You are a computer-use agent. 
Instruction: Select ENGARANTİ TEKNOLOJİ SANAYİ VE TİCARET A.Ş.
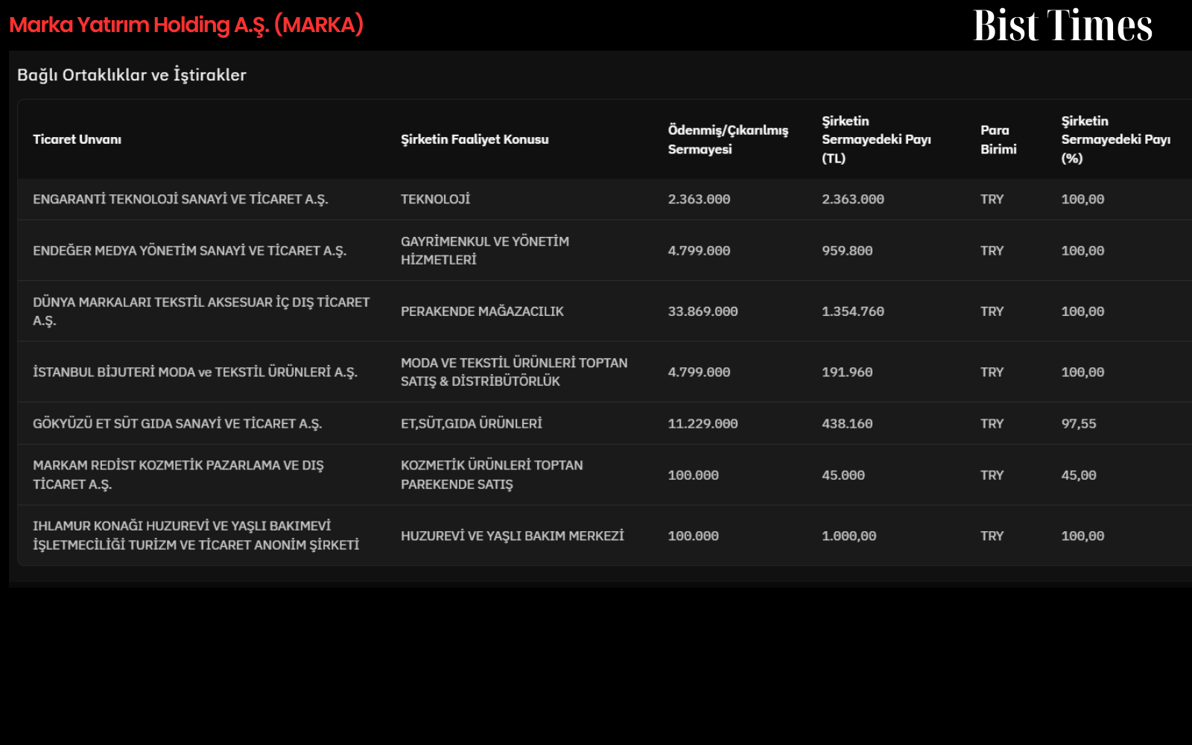[x=180, y=199]
